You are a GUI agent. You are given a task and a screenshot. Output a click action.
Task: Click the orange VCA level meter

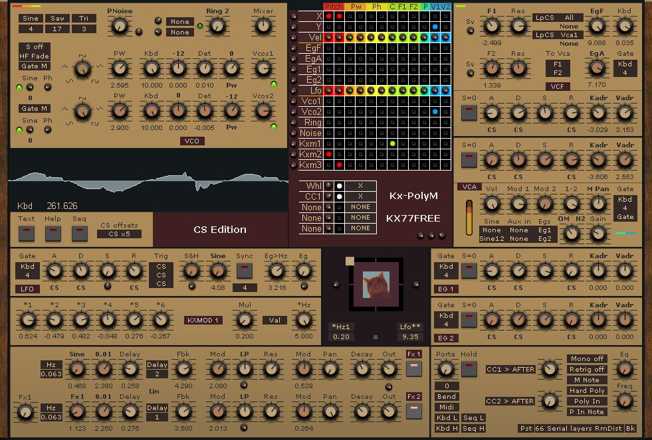469,218
